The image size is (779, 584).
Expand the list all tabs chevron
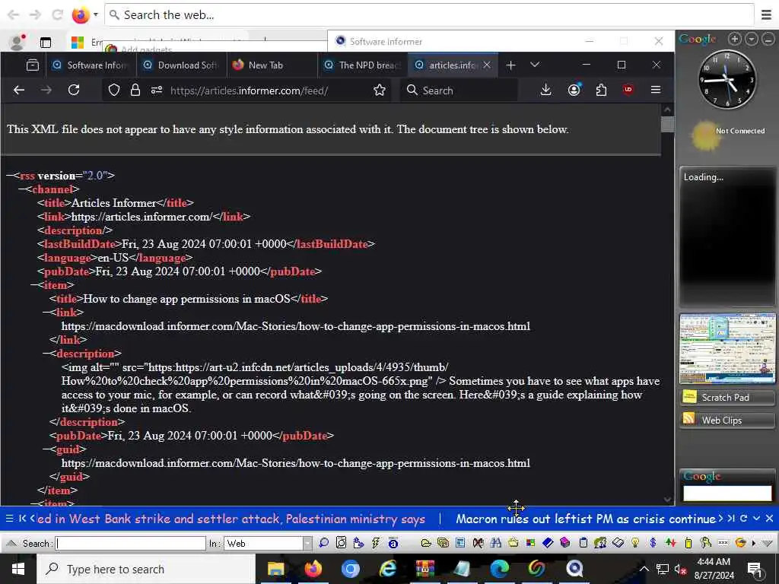click(x=535, y=65)
